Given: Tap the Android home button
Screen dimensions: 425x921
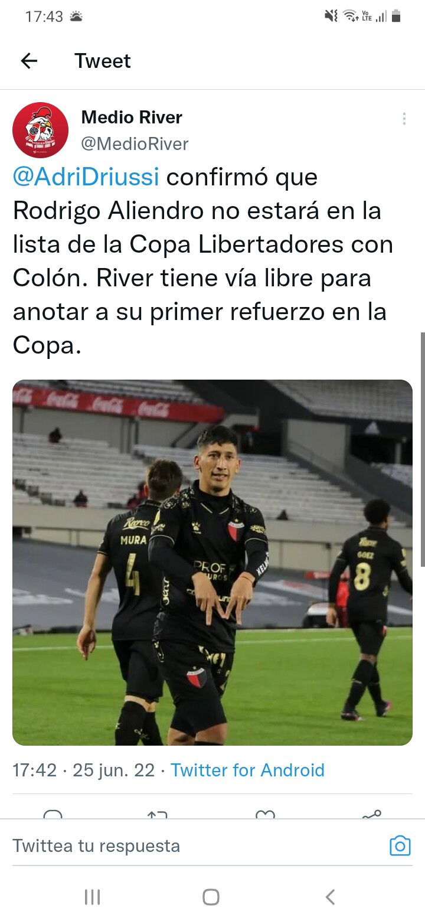Looking at the screenshot, I should coord(211,897).
